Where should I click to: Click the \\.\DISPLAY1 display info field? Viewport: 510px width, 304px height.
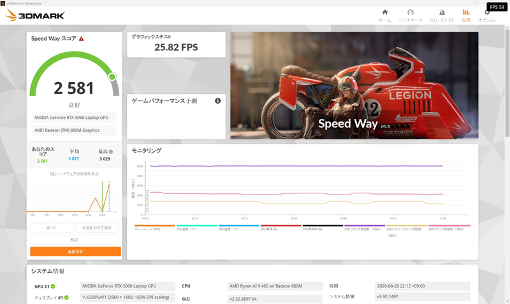pyautogui.click(x=127, y=297)
